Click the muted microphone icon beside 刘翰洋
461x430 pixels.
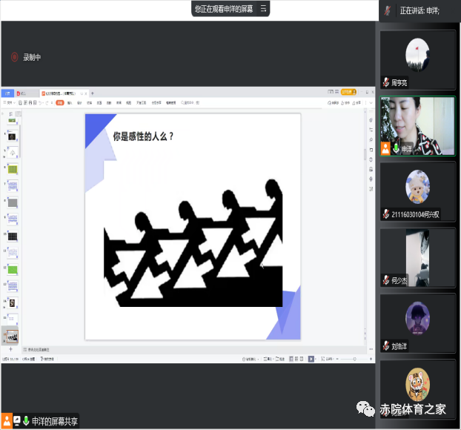(x=385, y=346)
